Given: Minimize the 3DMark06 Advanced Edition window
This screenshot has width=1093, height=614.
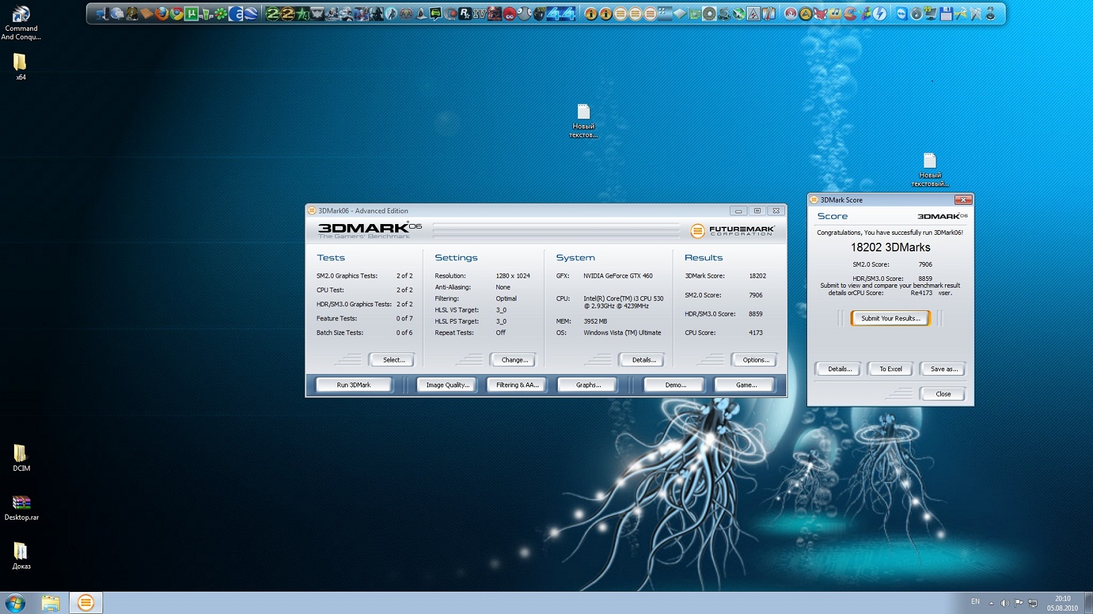Looking at the screenshot, I should pos(738,211).
